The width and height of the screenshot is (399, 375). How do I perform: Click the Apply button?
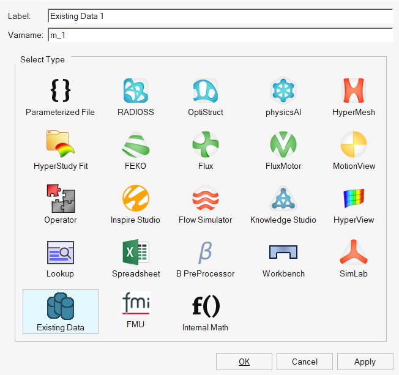click(365, 362)
